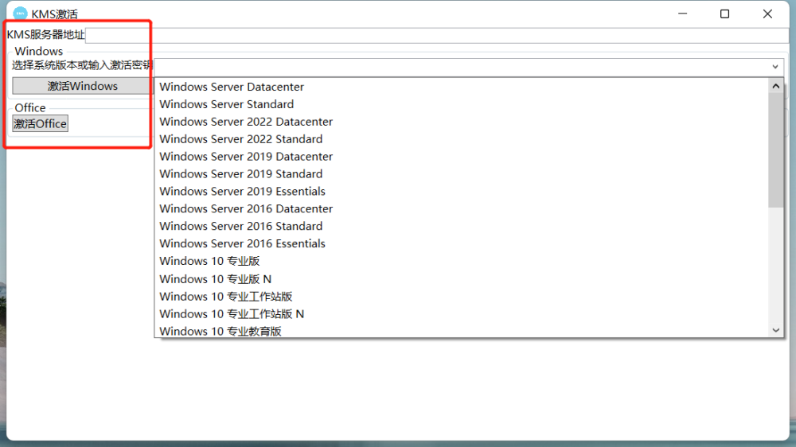The width and height of the screenshot is (796, 447).
Task: Click the list scrollbar up arrow
Action: tap(775, 86)
